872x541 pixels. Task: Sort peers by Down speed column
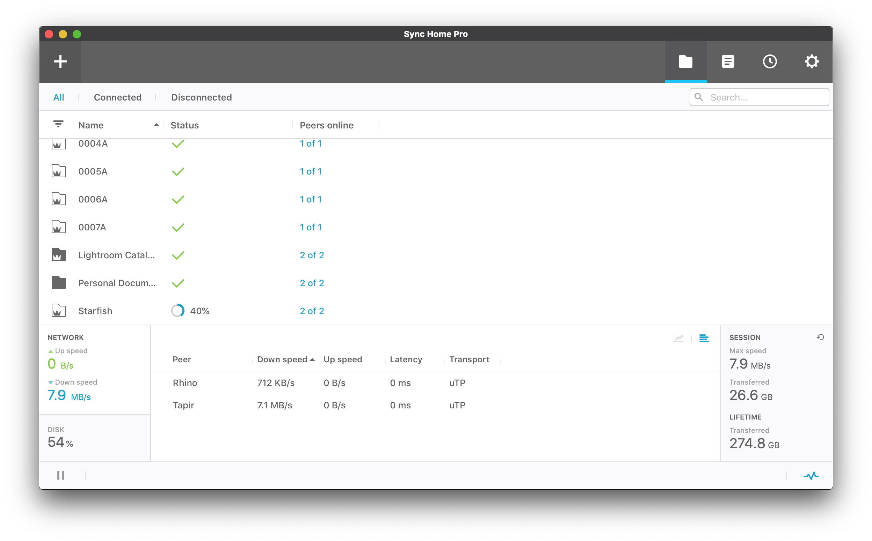tap(282, 360)
